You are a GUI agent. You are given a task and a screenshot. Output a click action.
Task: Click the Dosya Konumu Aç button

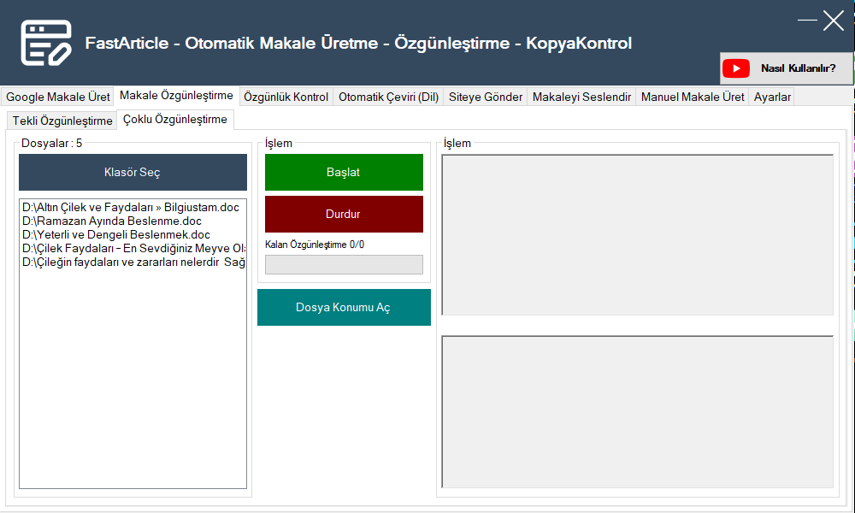point(344,307)
